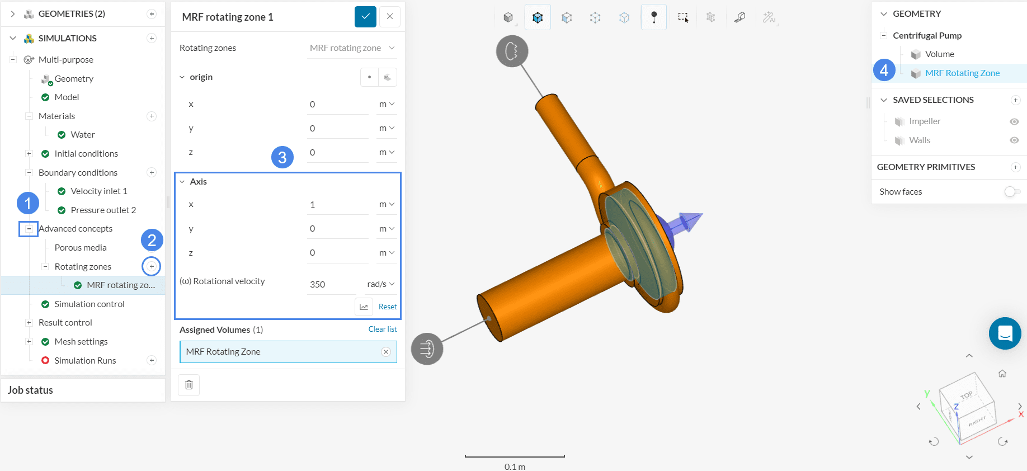Click the box selection tool in viewer toolbar
This screenshot has width=1027, height=471.
point(683,18)
